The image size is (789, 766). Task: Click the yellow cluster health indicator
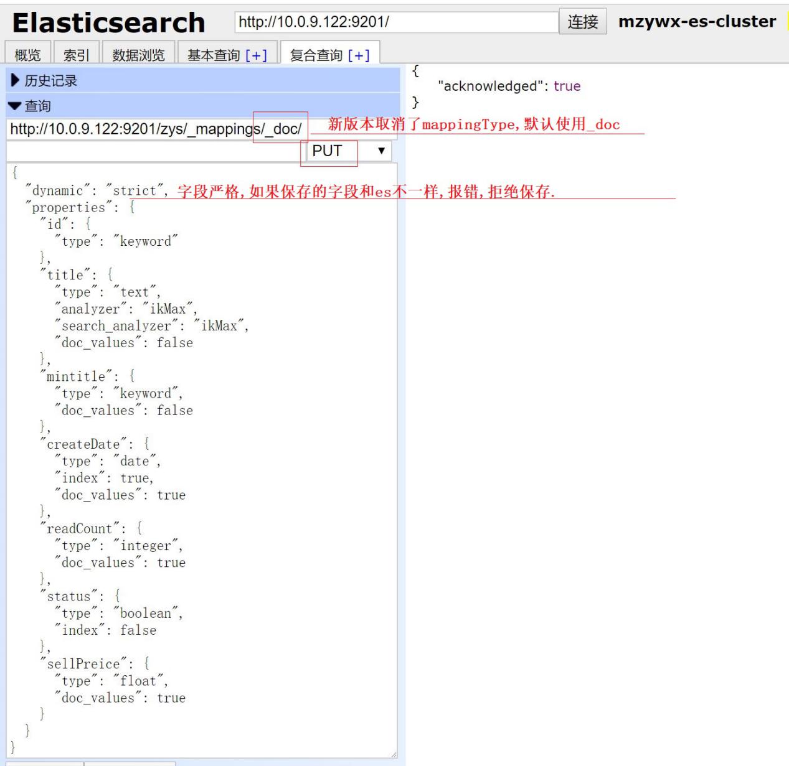click(x=787, y=22)
